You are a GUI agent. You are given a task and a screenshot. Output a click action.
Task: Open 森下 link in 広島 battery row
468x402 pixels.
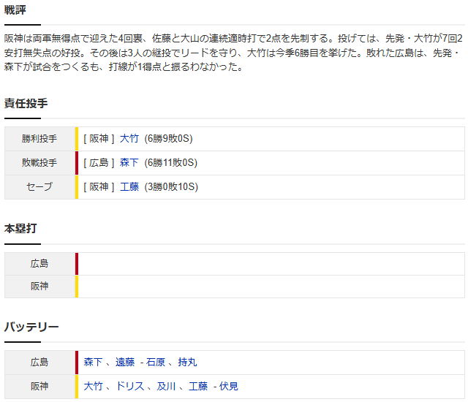tap(93, 363)
